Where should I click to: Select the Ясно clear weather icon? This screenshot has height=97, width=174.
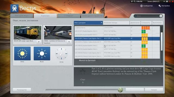click(42, 53)
